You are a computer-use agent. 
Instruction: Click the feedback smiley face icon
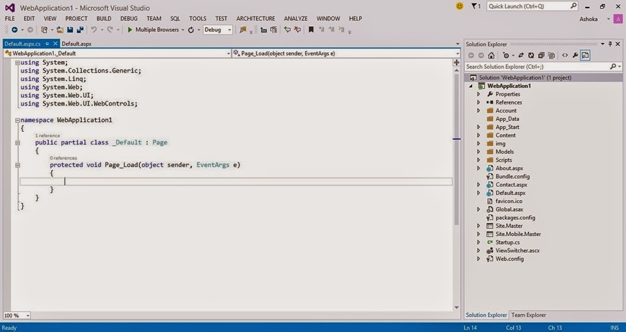coord(460,6)
